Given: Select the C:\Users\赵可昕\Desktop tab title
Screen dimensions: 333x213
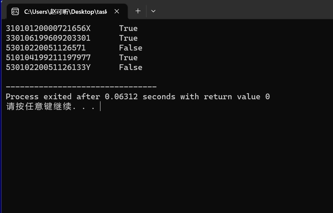Looking at the screenshot, I should pyautogui.click(x=65, y=11).
